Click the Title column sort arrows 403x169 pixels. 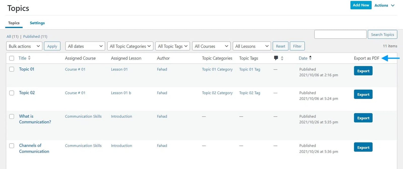[x=29, y=58]
